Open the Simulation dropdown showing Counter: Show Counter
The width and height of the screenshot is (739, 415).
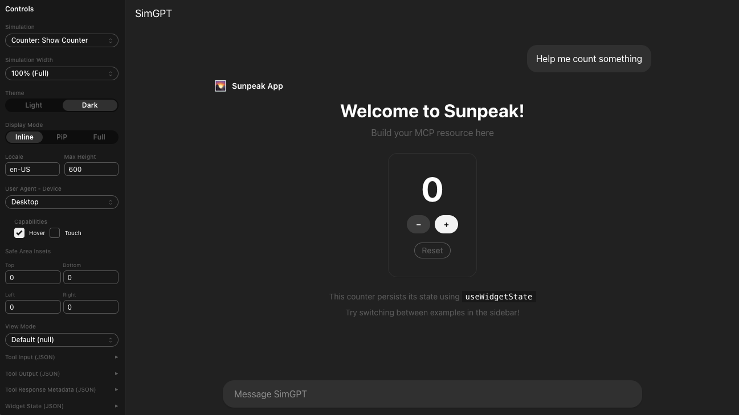[x=62, y=40]
